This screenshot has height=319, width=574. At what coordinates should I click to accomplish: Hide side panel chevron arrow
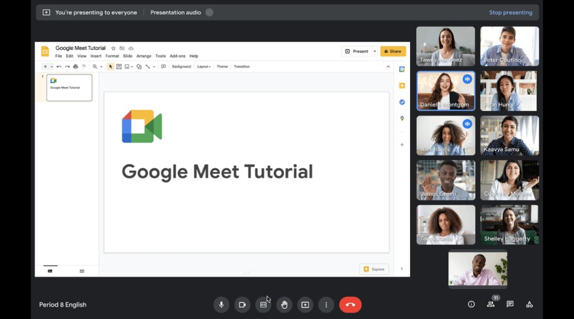(401, 269)
